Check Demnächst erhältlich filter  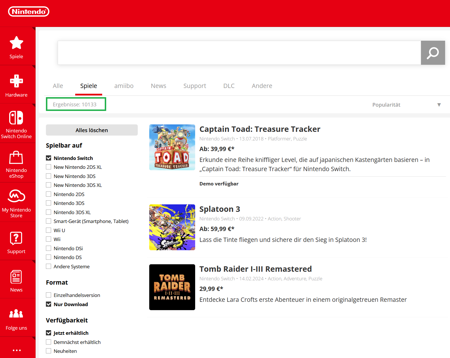tap(49, 342)
